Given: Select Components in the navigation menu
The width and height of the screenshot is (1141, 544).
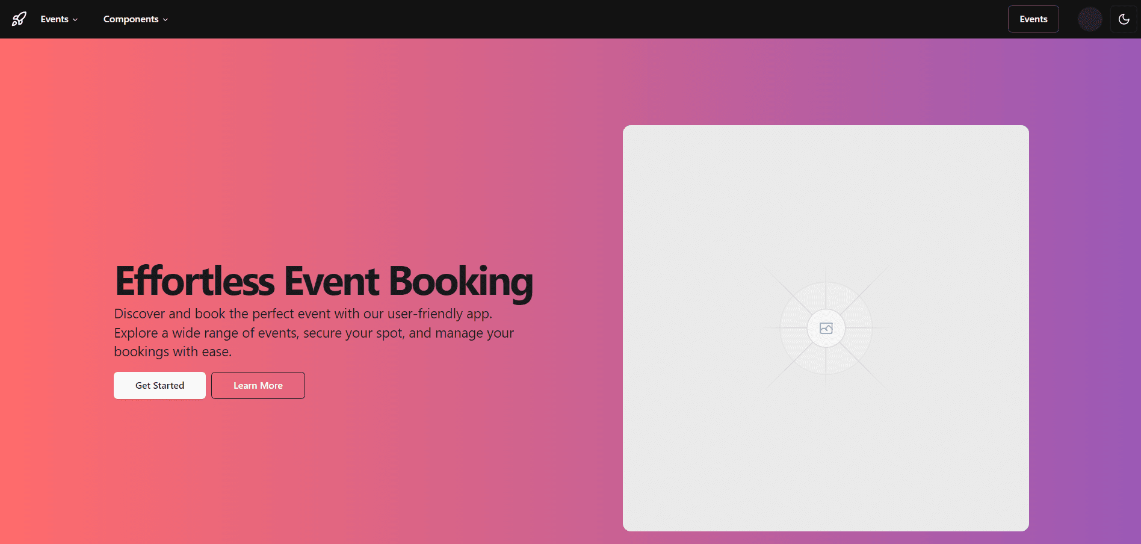Looking at the screenshot, I should click(130, 19).
